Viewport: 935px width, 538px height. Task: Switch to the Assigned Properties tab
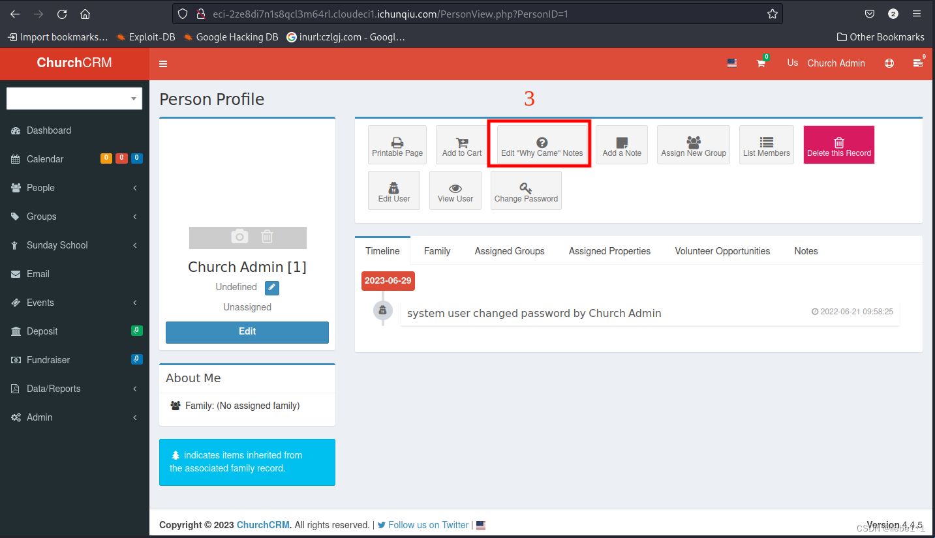click(x=609, y=251)
